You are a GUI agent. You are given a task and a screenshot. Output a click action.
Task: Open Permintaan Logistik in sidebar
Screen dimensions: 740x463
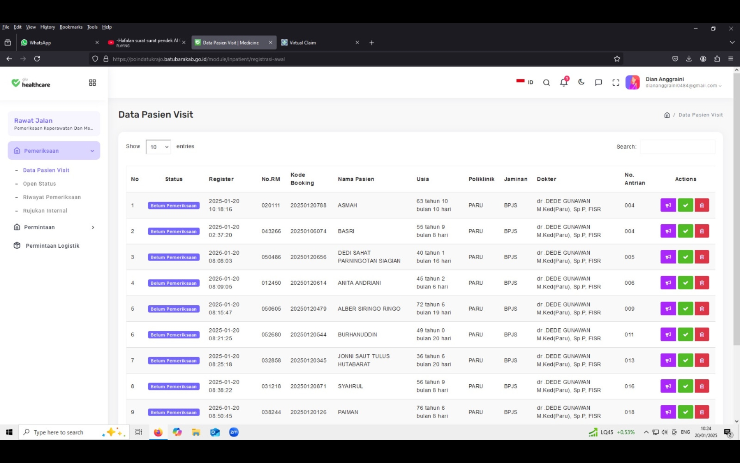click(x=52, y=246)
